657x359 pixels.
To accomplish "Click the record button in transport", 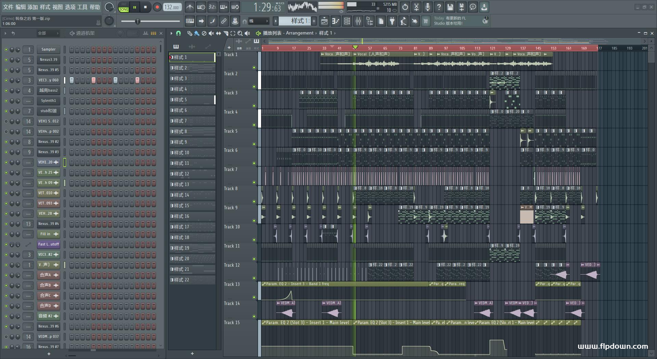I will [x=157, y=7].
